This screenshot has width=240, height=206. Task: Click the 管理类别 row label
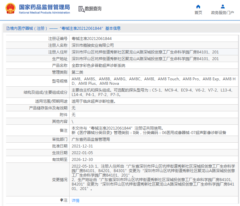click(x=60, y=72)
